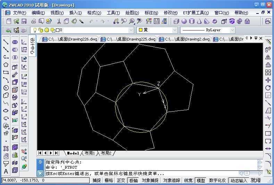The width and height of the screenshot is (274, 185).
Task: Toggle 正交 ortho mode
Action: click(x=121, y=180)
